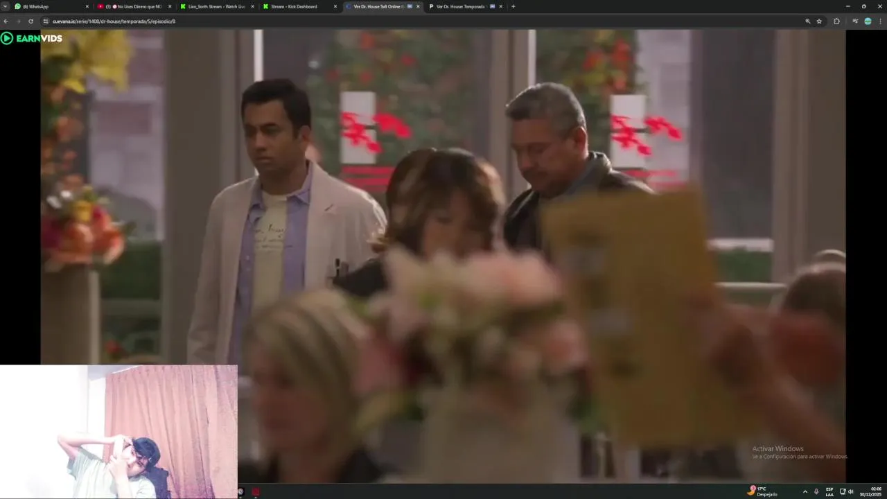The height and width of the screenshot is (499, 887).
Task: Bookmark this page with the star icon
Action: tap(819, 21)
